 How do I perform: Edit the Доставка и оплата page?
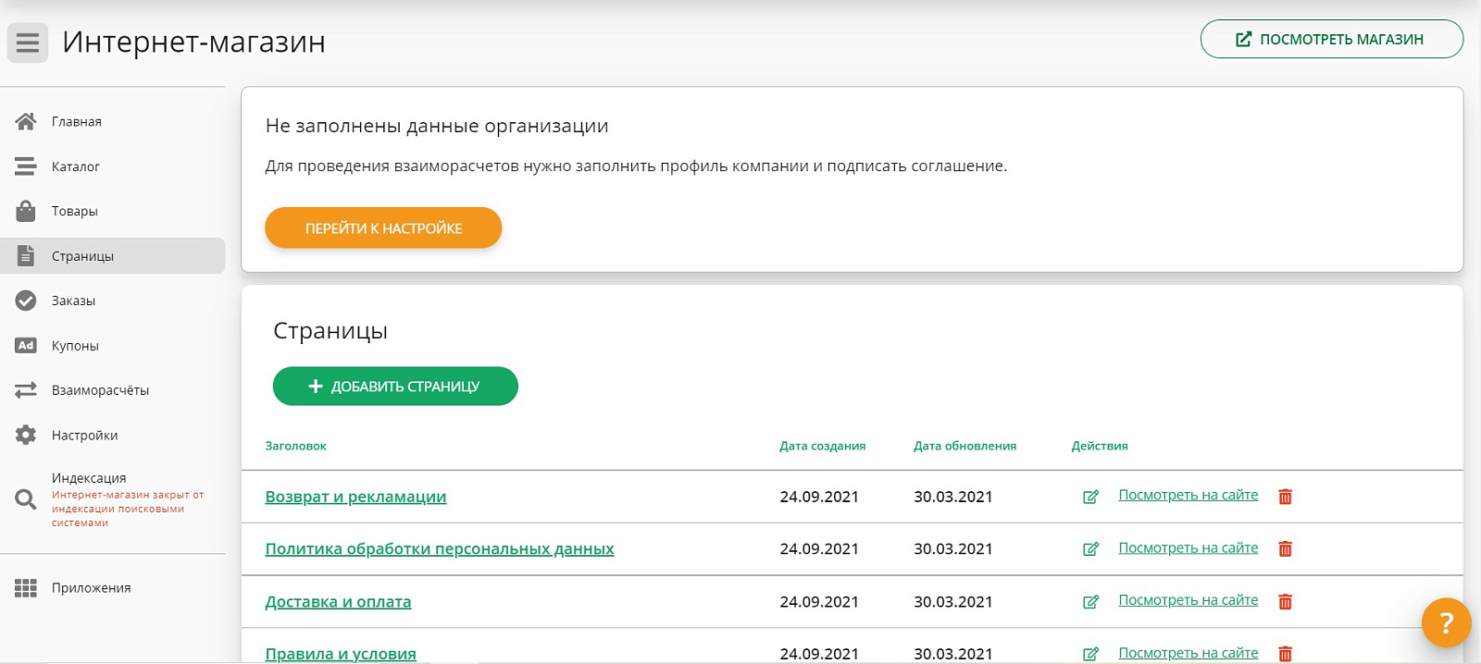tap(1090, 602)
